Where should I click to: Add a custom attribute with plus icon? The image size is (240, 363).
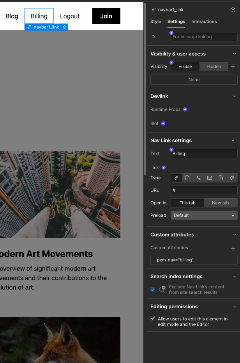tap(233, 249)
